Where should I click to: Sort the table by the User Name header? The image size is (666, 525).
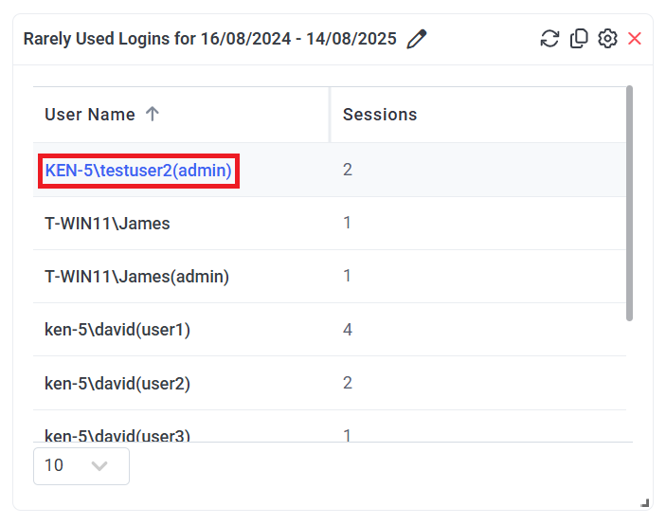tap(90, 115)
